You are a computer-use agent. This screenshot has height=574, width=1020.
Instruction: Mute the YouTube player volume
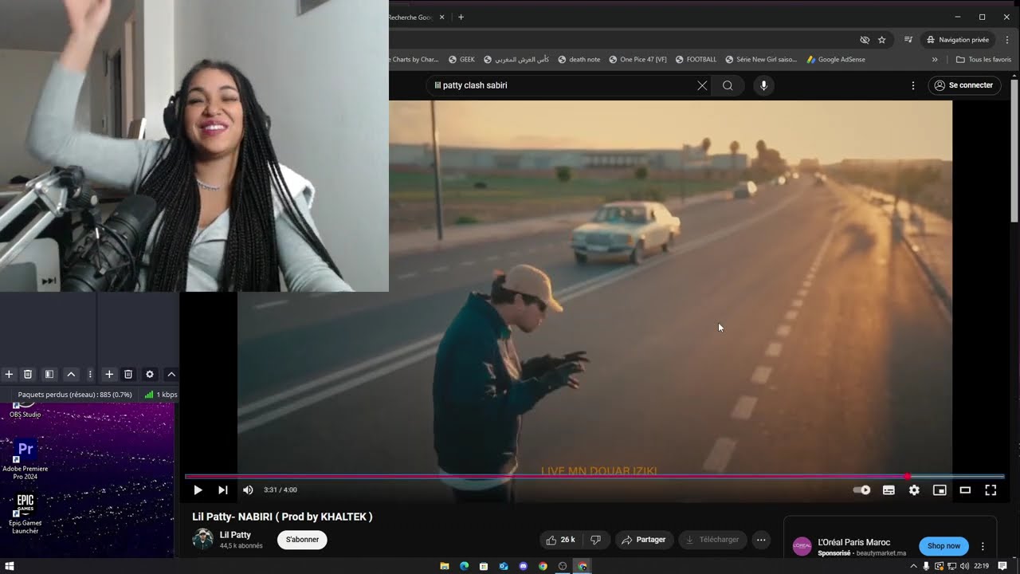coord(248,490)
